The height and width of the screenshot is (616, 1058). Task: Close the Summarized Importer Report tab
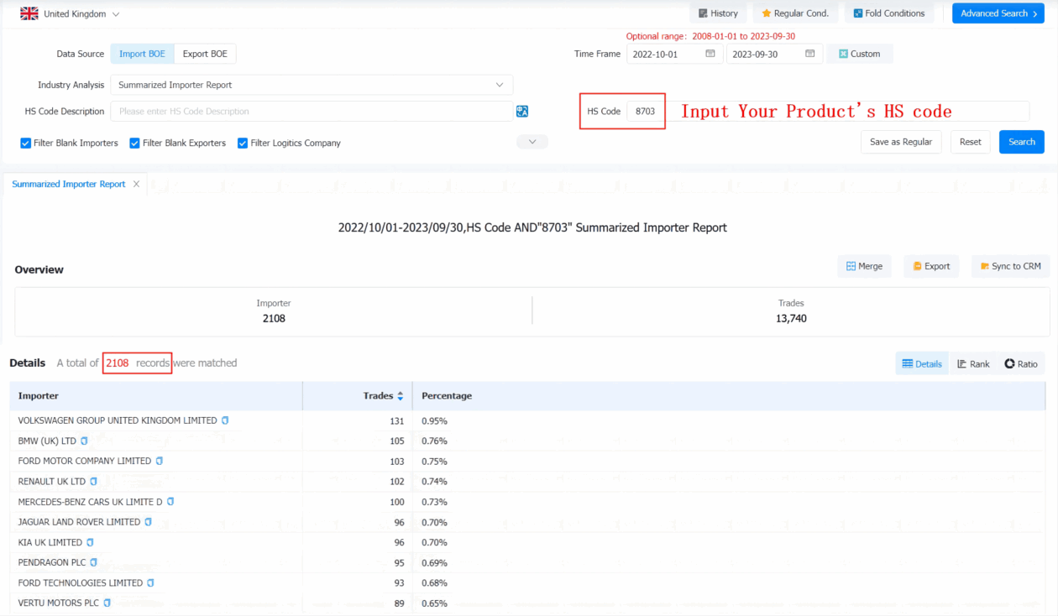coord(136,184)
